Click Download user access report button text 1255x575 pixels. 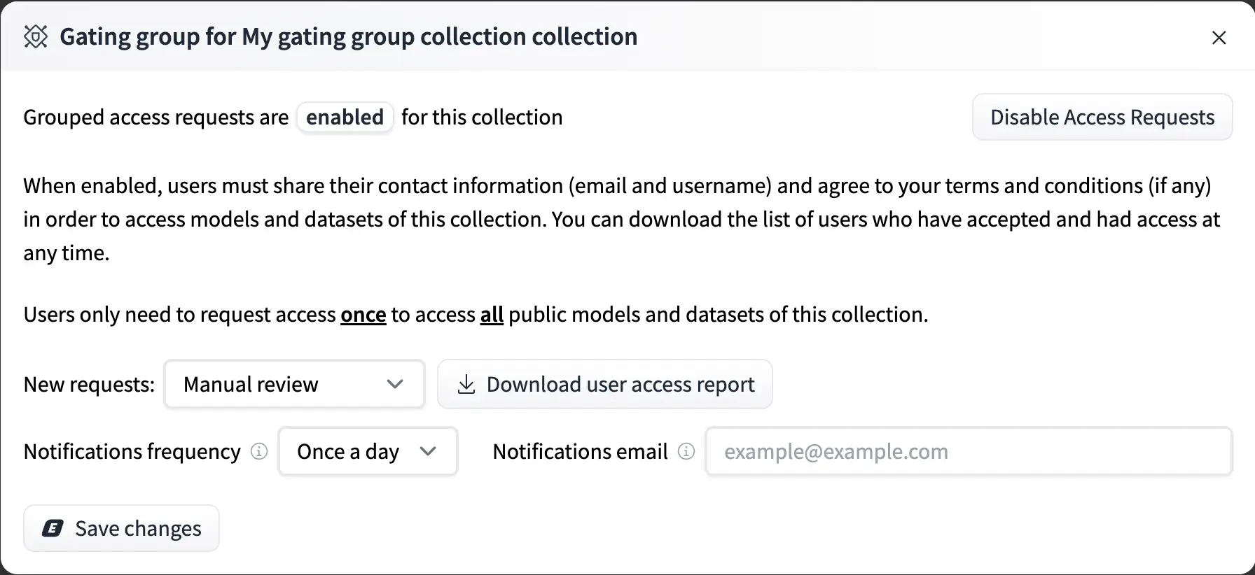point(620,384)
